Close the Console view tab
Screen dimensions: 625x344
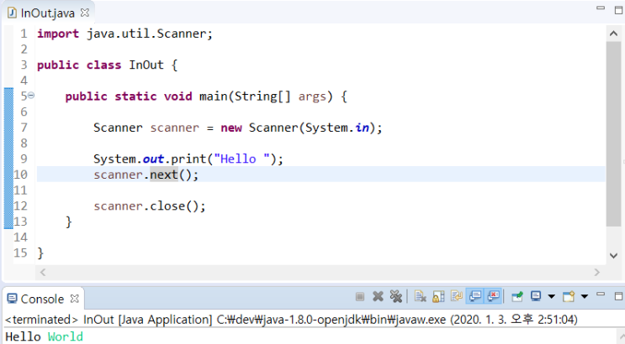click(x=75, y=298)
